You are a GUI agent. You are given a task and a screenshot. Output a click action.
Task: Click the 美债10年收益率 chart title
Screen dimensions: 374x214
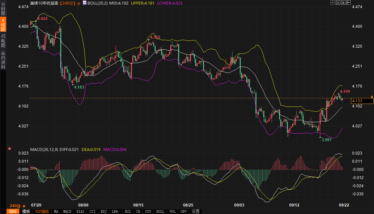coord(44,3)
